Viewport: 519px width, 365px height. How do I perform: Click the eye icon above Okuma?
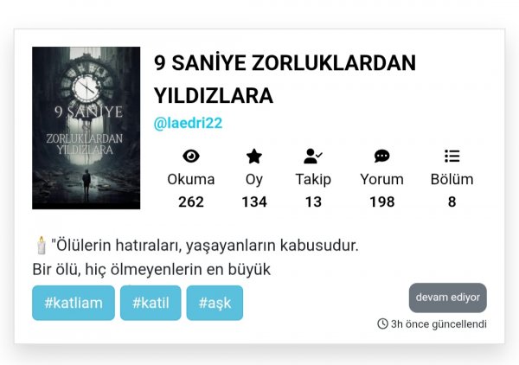[x=191, y=156]
